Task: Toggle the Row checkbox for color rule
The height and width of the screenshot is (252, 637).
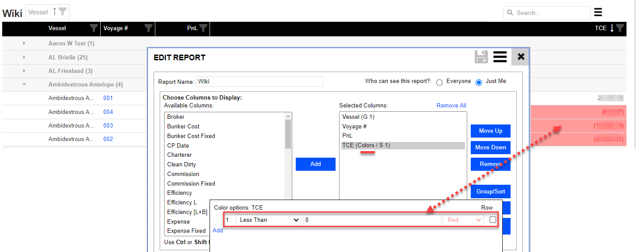Action: coord(493,220)
